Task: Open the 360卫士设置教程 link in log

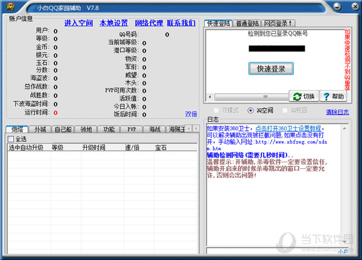Action: click(x=288, y=128)
